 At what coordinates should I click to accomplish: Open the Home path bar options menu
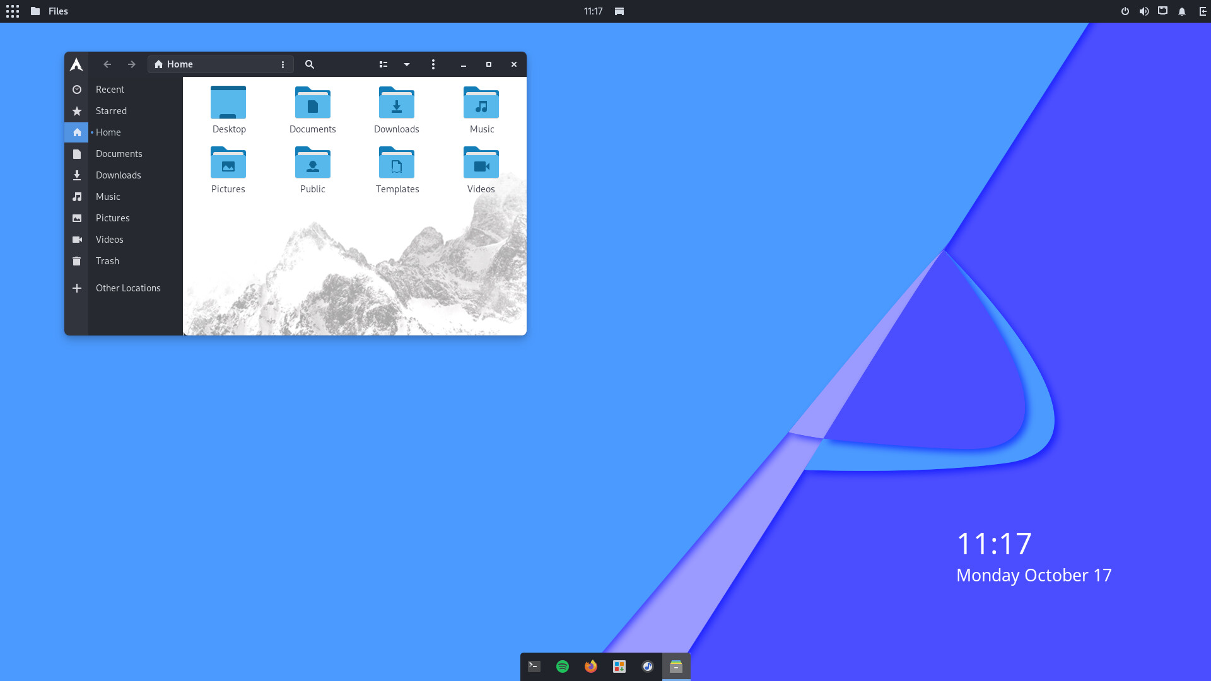283,64
